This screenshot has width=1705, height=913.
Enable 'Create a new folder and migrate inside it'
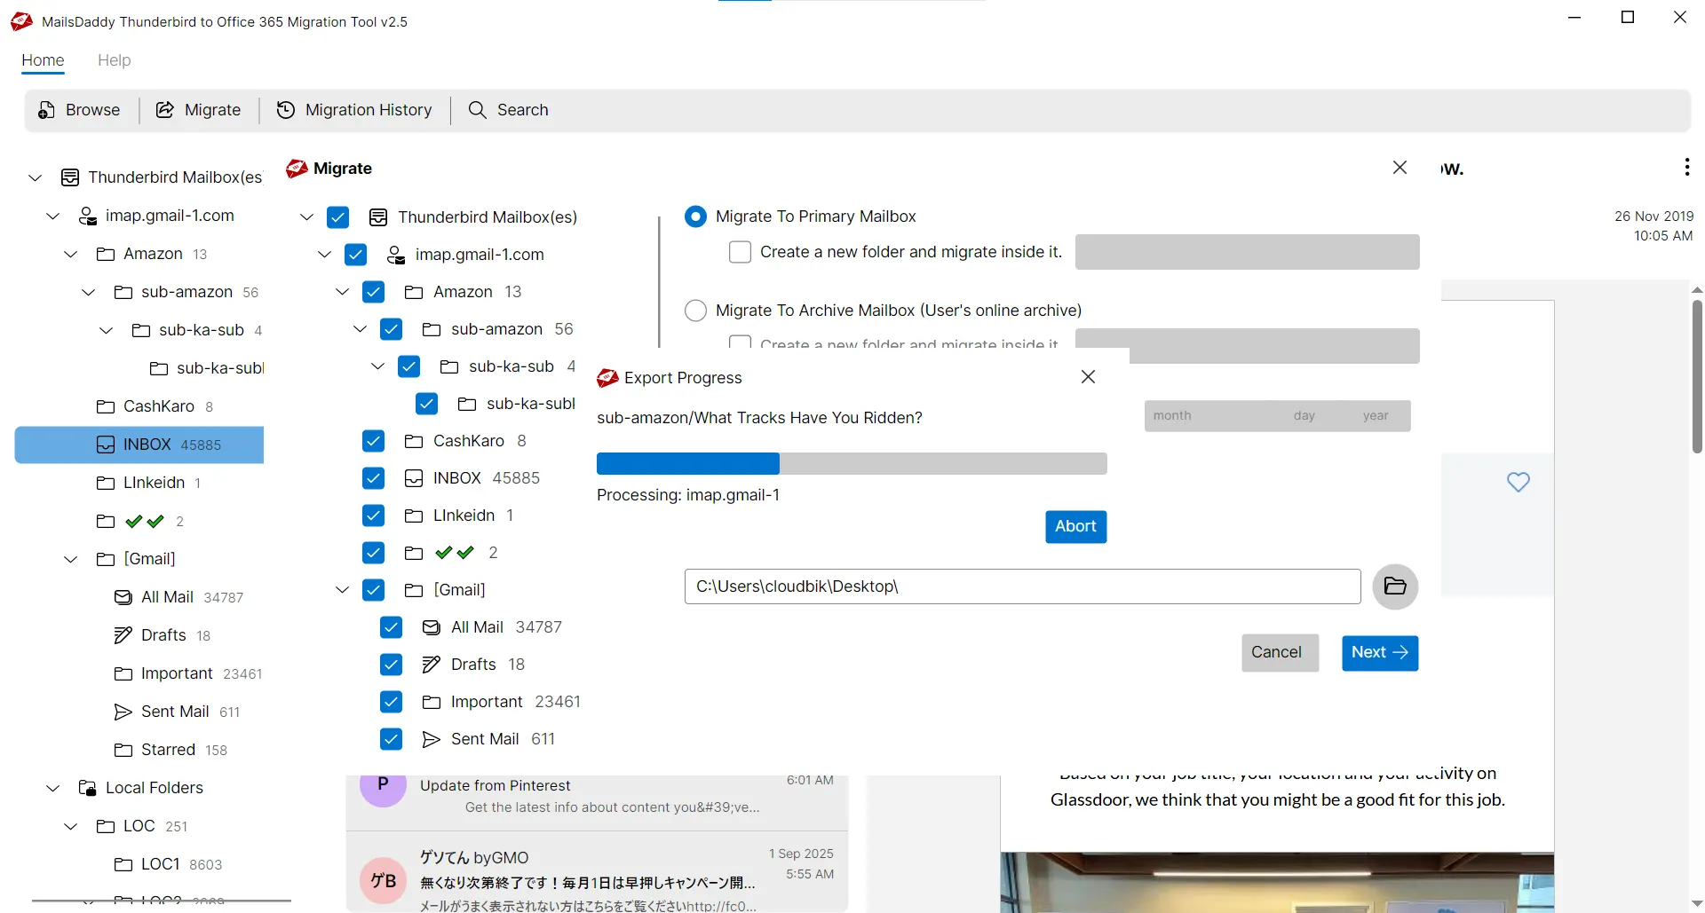740,252
